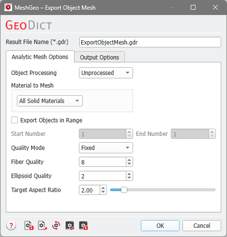The image size is (227, 237).
Task: Click the save settings to file icon
Action: (29, 225)
